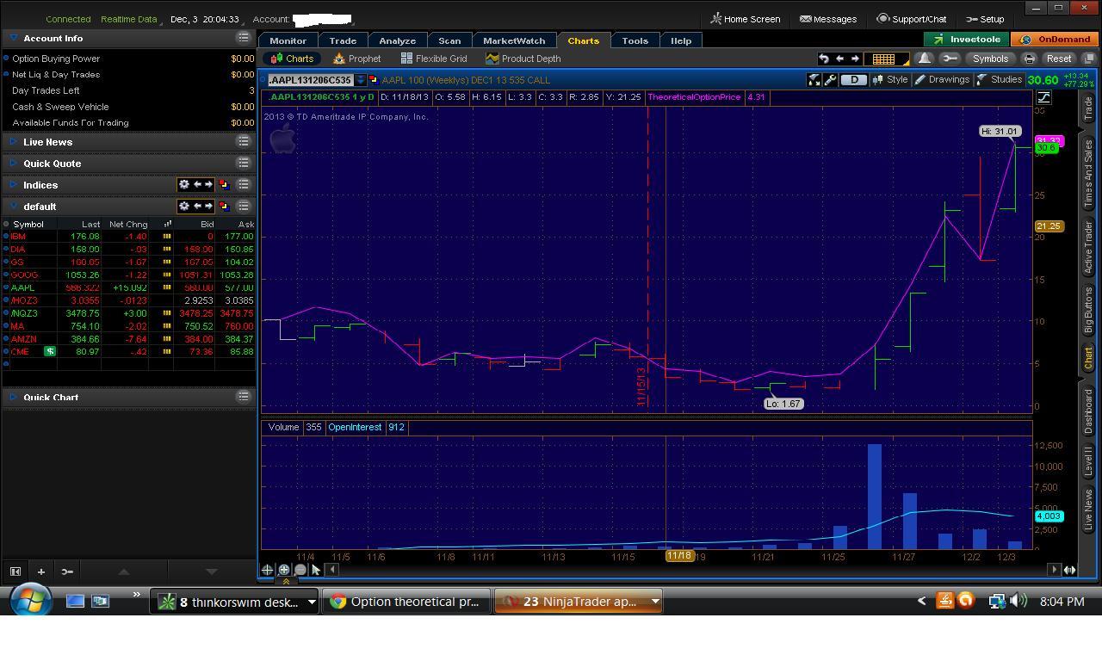Click the default watchlist color link icon

(224, 206)
